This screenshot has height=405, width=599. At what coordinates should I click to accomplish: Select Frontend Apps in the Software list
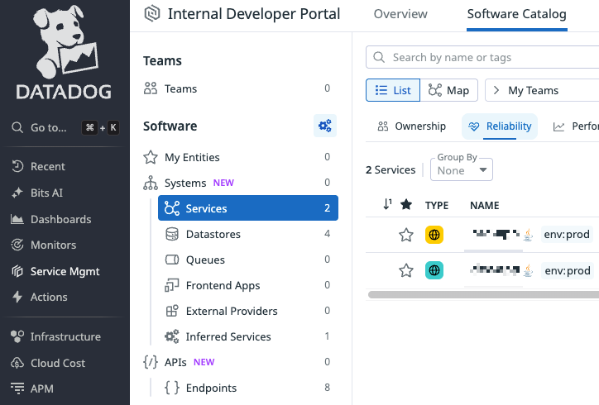point(248,285)
